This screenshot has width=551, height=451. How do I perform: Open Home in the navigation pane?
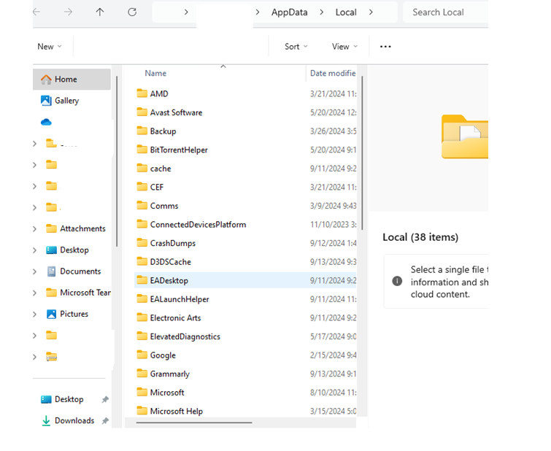pos(72,80)
